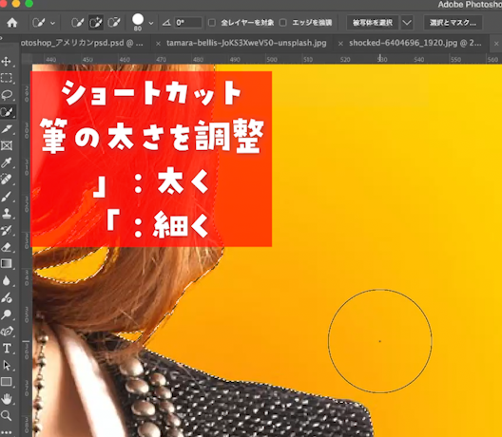Screen dimensions: 502x437
Task: Select the Blur droplet tool
Action: pos(7,280)
